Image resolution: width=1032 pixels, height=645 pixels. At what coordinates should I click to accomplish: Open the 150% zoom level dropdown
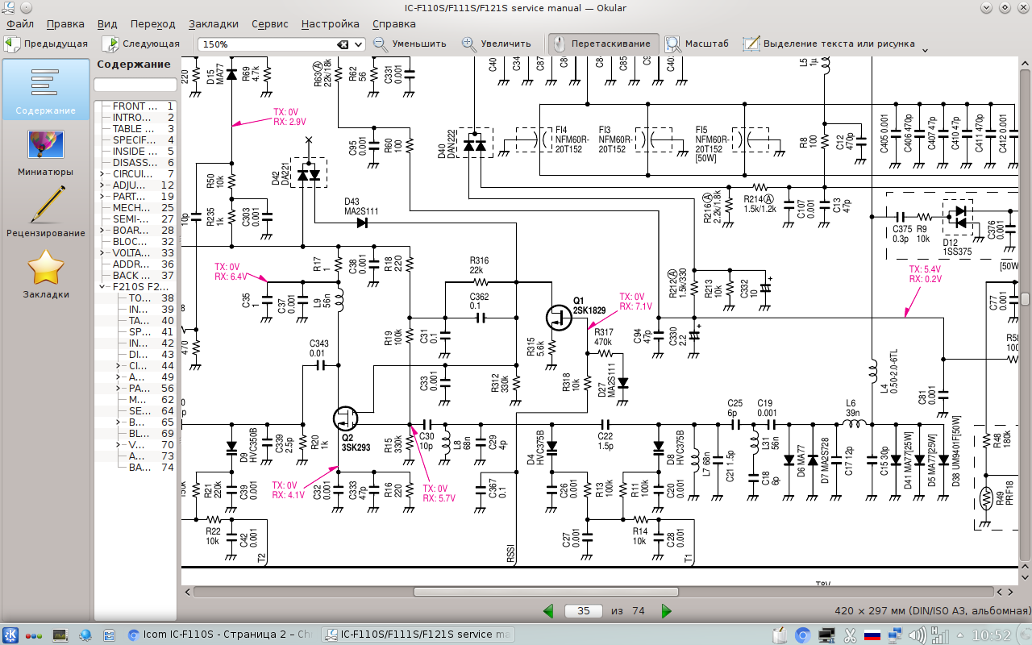point(359,44)
